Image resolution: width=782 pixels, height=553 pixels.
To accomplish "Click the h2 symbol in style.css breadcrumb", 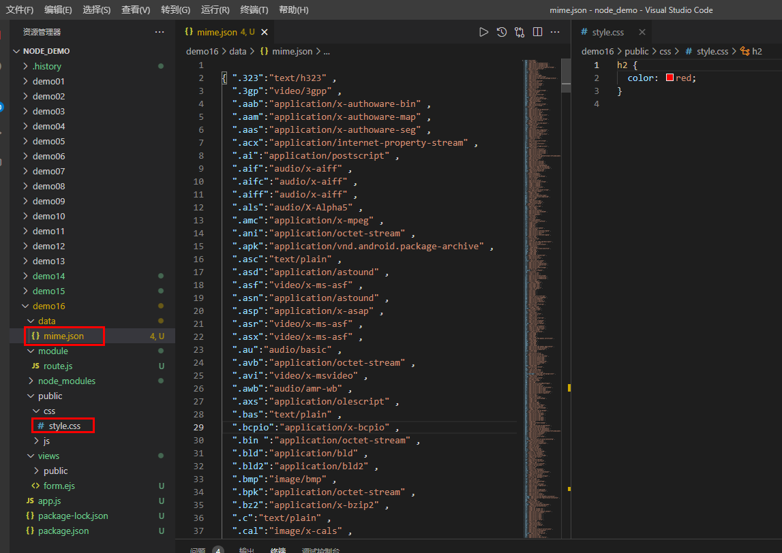I will pos(757,51).
